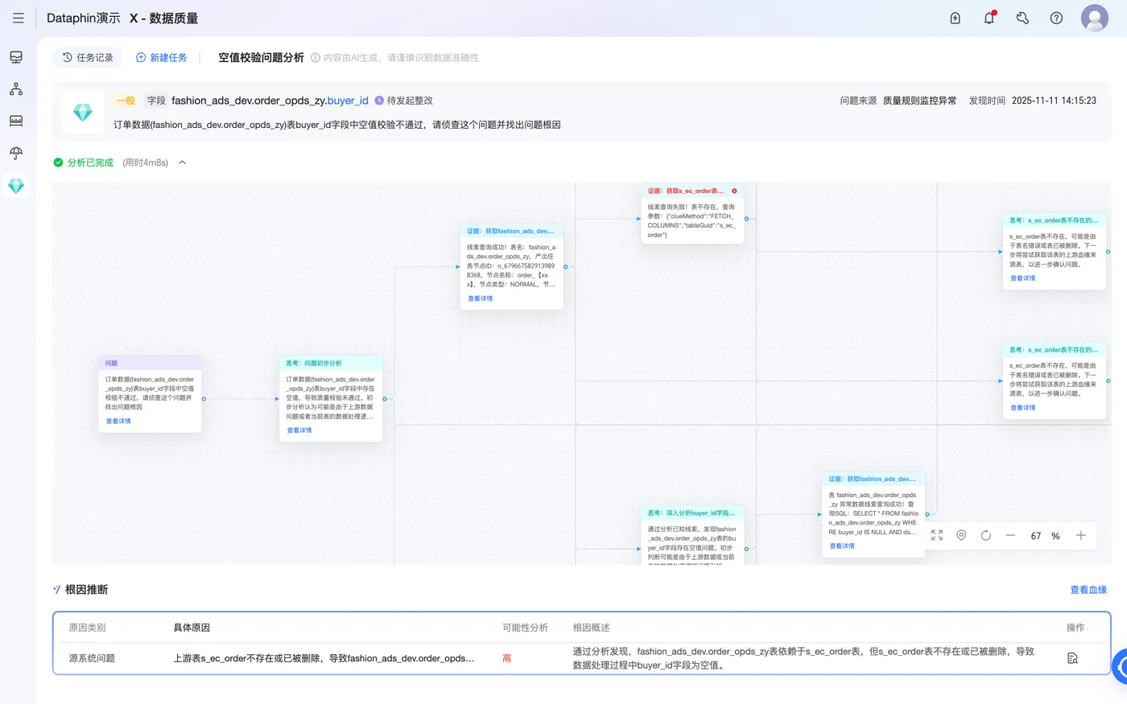This screenshot has height=704, width=1127.
Task: Open the 查看血缘 link
Action: [x=1088, y=590]
